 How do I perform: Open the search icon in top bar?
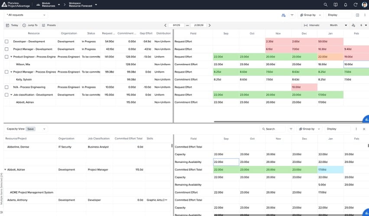(x=325, y=5)
